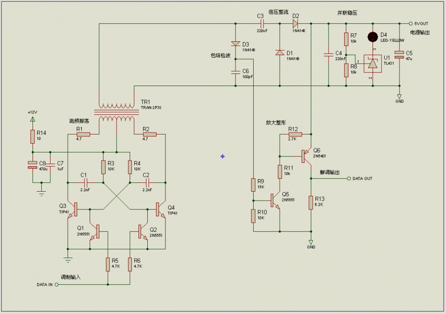Click the TL431 regulator U1 symbol
The image size is (446, 314).
pyautogui.click(x=372, y=64)
